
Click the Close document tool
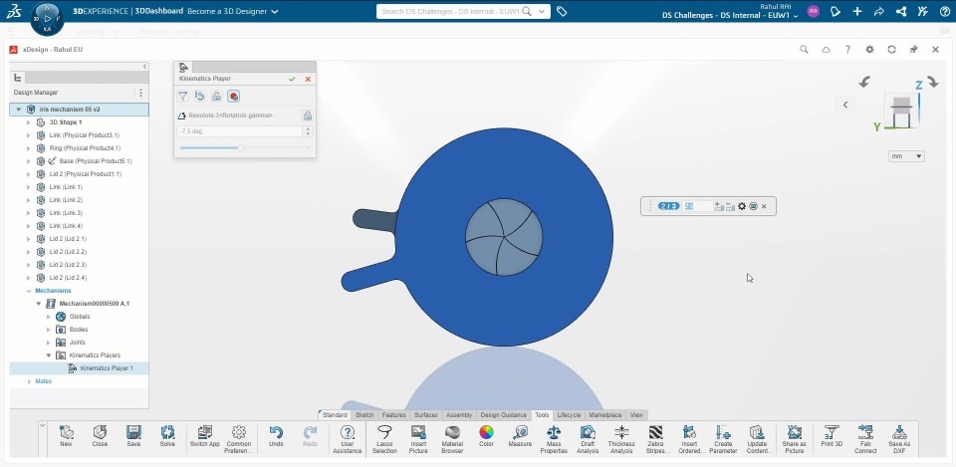100,436
